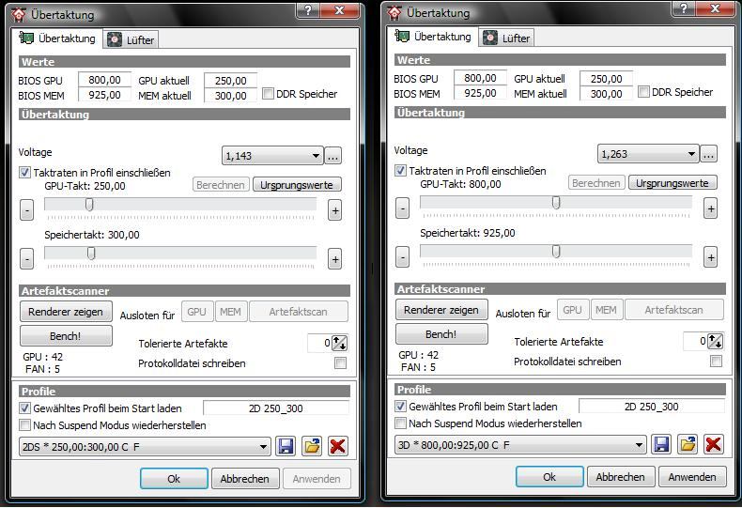This screenshot has height=508, width=742.
Task: Enable Nach Suspend Modus wiederherstellen, right window
Action: [x=400, y=423]
